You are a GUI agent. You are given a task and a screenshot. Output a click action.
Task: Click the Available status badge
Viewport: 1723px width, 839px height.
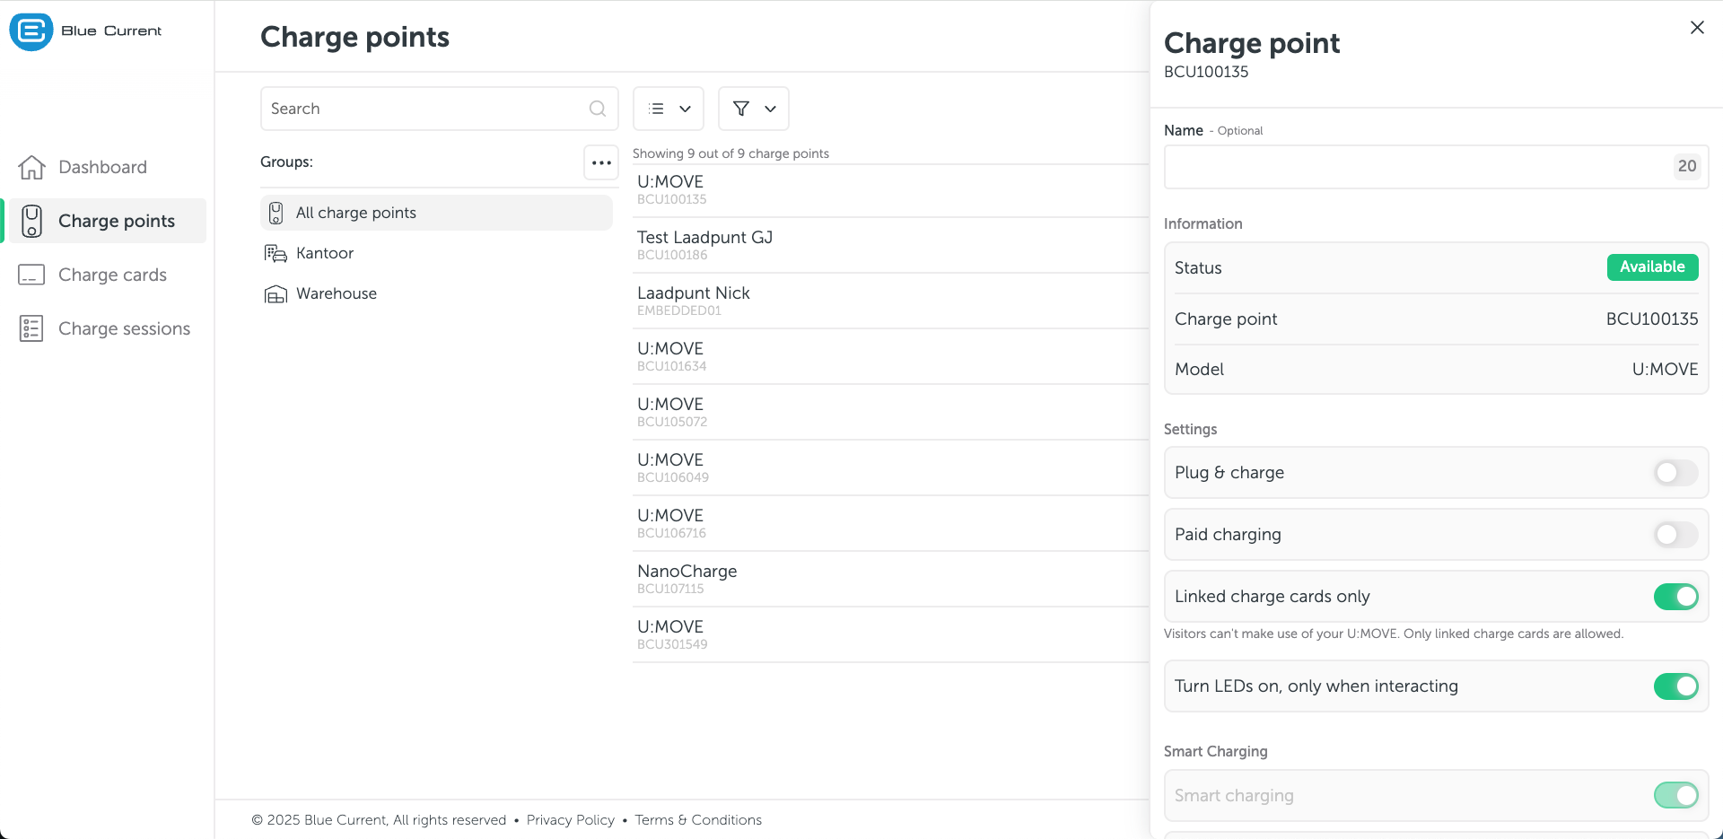(1652, 267)
